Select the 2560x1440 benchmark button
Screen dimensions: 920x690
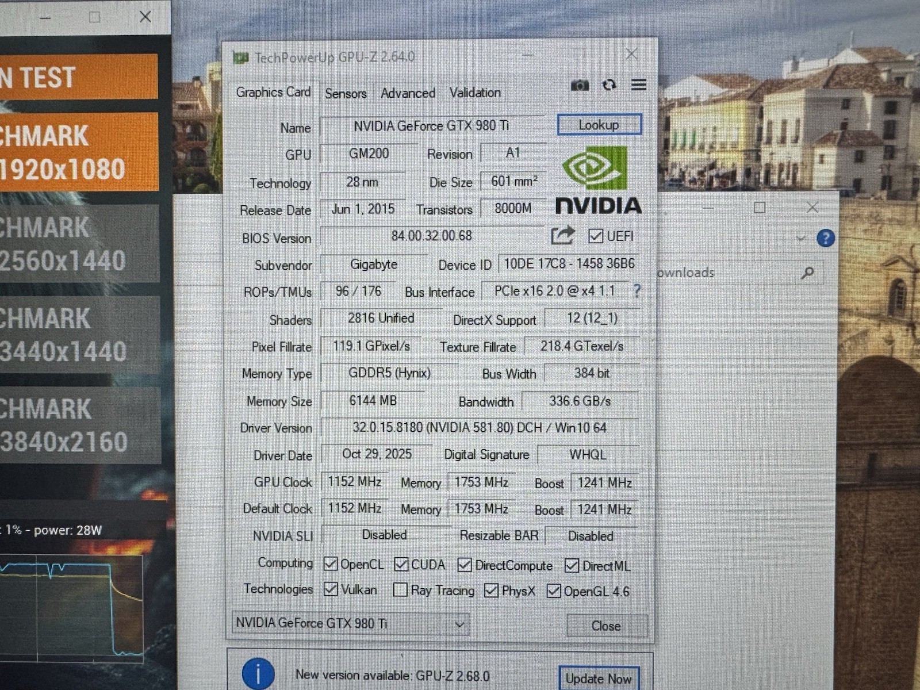coord(79,243)
